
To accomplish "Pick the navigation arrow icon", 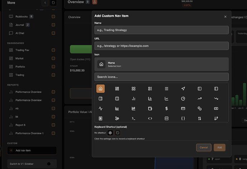I will [x=183, y=89].
